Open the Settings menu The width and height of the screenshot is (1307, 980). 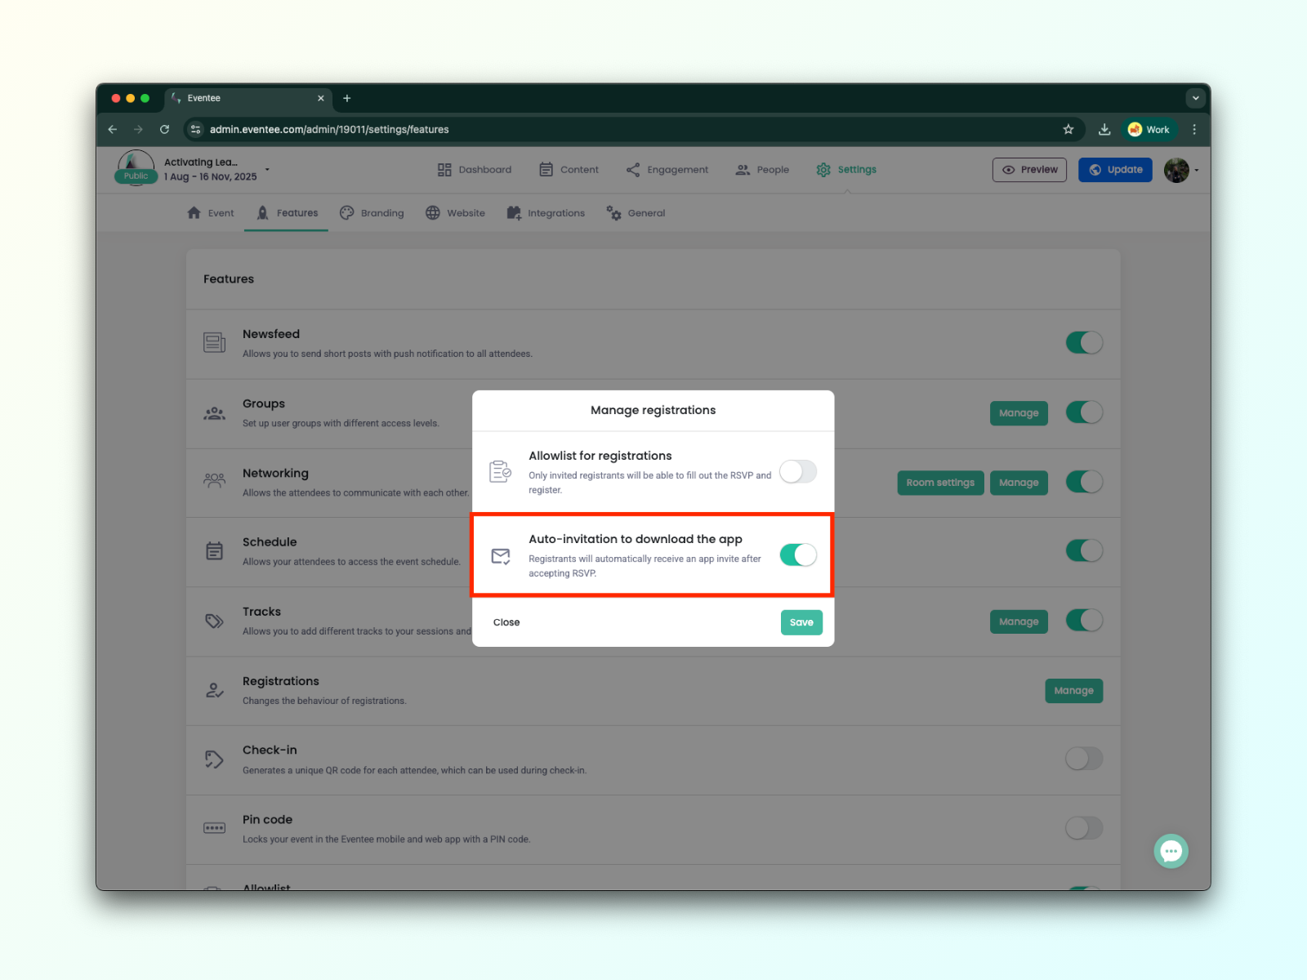tap(846, 170)
